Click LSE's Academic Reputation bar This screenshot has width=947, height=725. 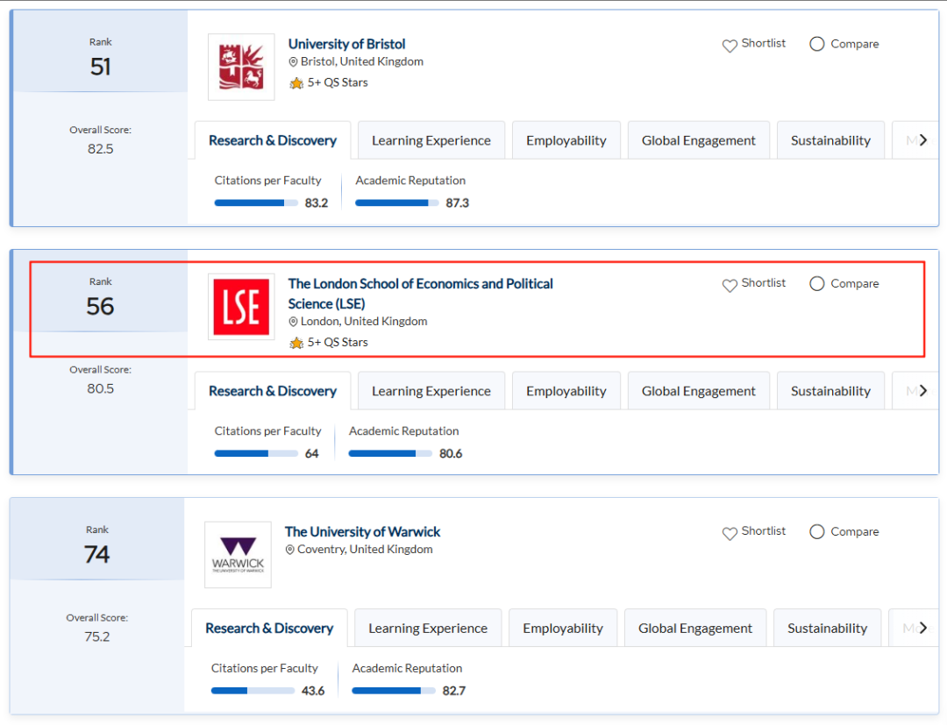[x=390, y=453]
